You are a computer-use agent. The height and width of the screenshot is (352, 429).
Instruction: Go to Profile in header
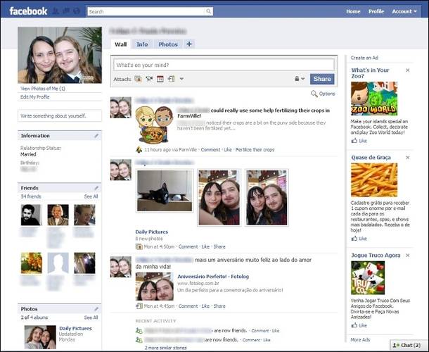(376, 11)
